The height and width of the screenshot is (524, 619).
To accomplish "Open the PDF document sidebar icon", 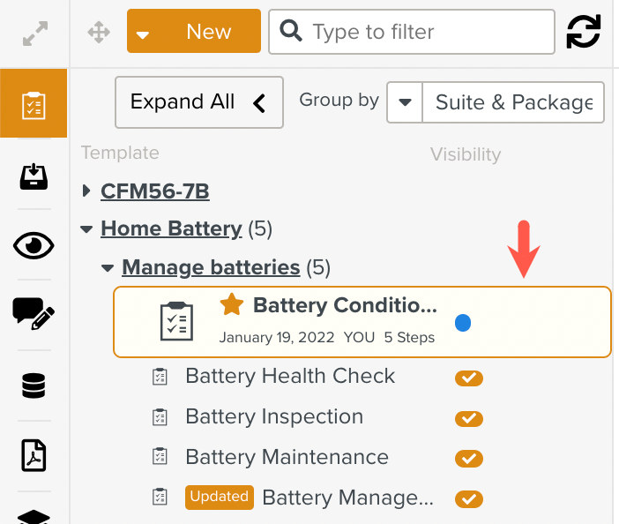I will (x=34, y=455).
